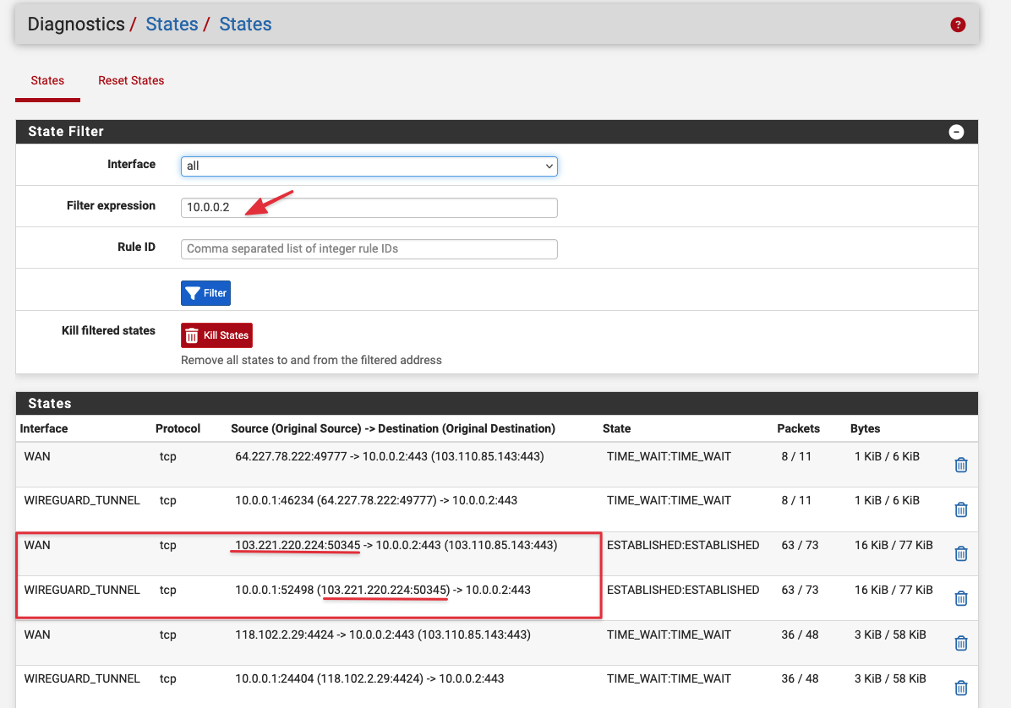This screenshot has width=1011, height=708.
Task: Remove the 10.0.0.1:24404 tunnel state
Action: point(960,687)
